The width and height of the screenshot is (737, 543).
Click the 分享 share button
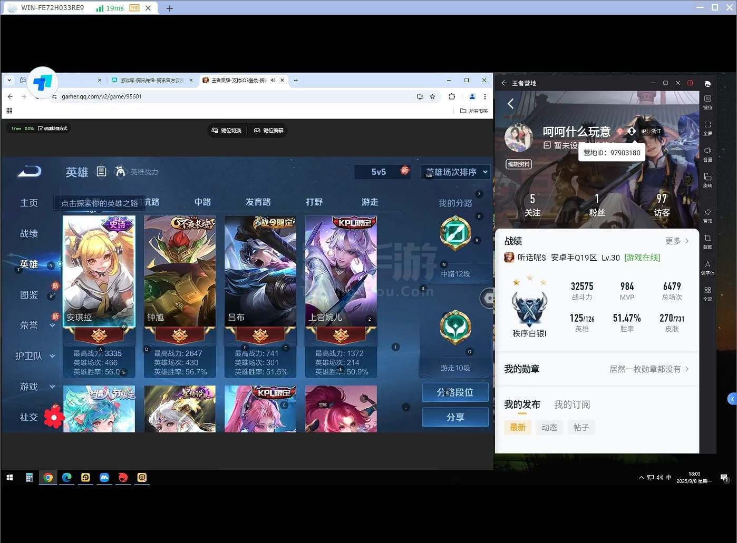click(x=455, y=417)
